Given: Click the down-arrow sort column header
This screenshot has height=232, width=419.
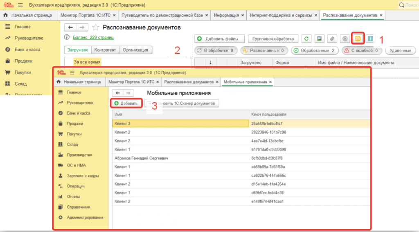Looking at the screenshot, I should point(211,63).
